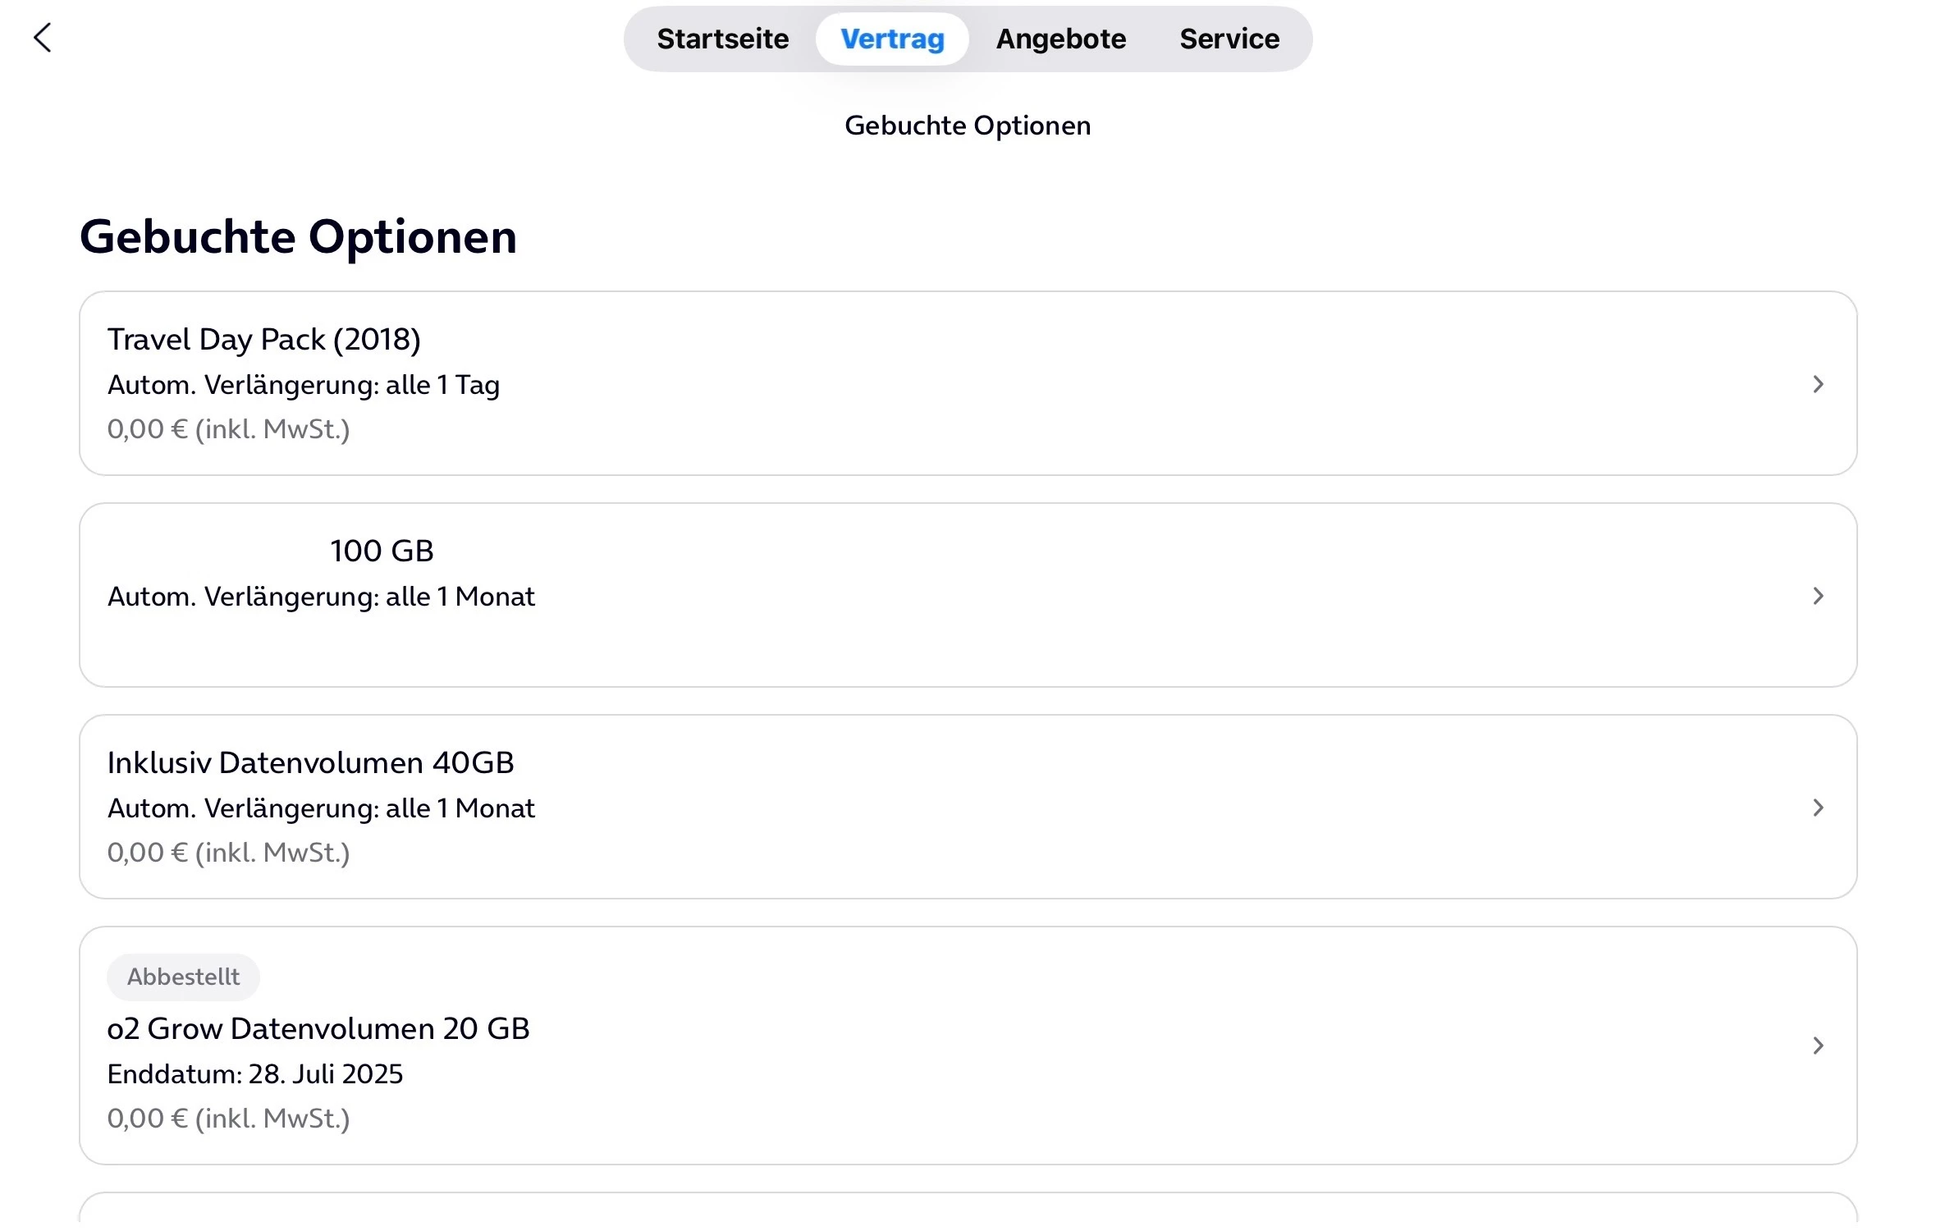Click the chevron on Travel Day Pack card
Image resolution: width=1936 pixels, height=1231 pixels.
pyautogui.click(x=1818, y=384)
